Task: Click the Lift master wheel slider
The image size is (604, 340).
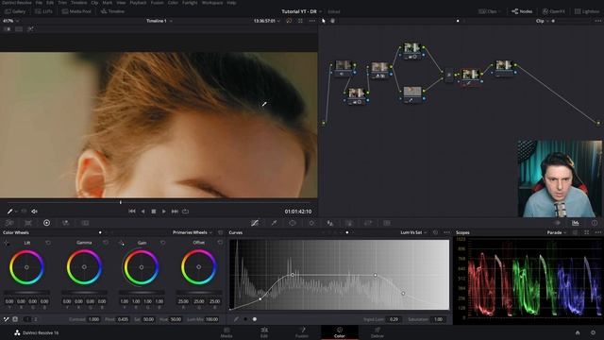Action: pyautogui.click(x=26, y=293)
